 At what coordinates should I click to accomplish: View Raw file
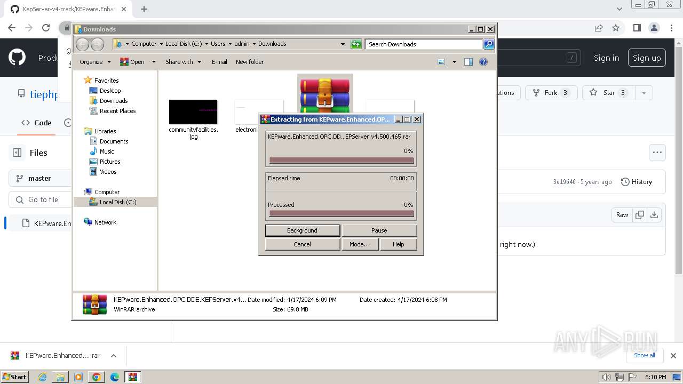[x=622, y=215]
